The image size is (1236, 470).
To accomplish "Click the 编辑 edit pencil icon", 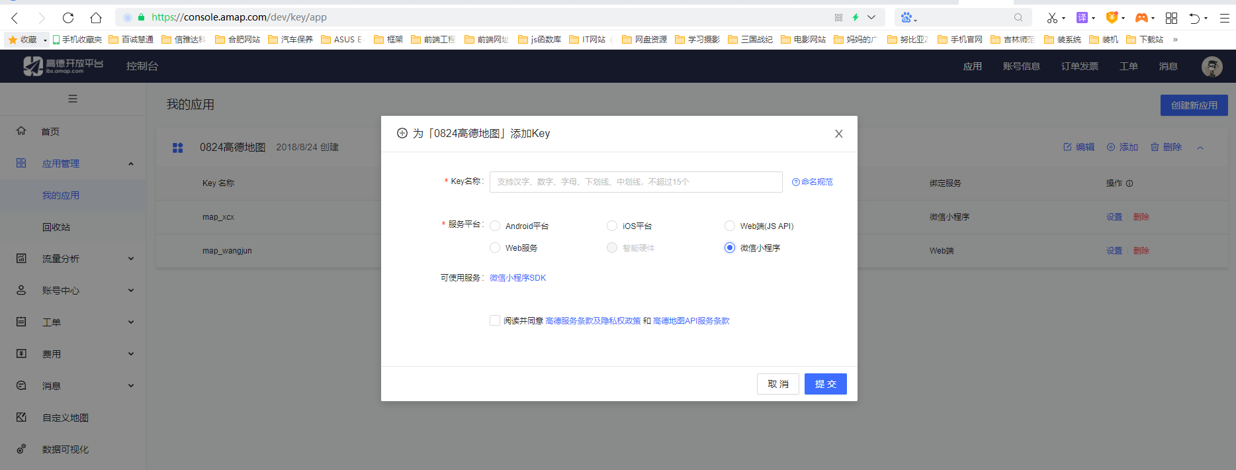I will 1067,147.
